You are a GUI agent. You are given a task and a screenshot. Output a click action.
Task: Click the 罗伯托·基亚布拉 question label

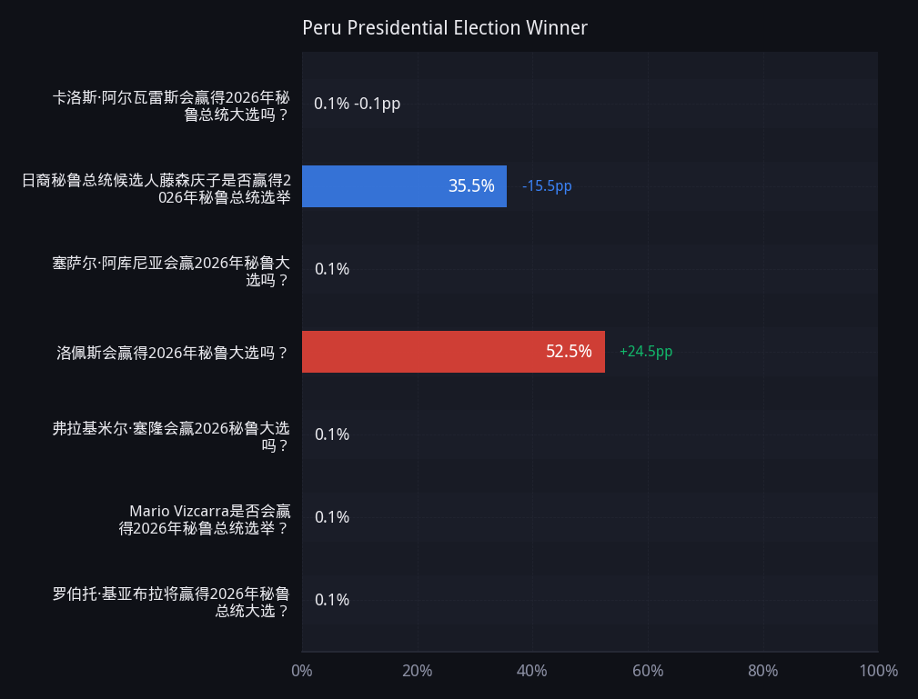171,603
